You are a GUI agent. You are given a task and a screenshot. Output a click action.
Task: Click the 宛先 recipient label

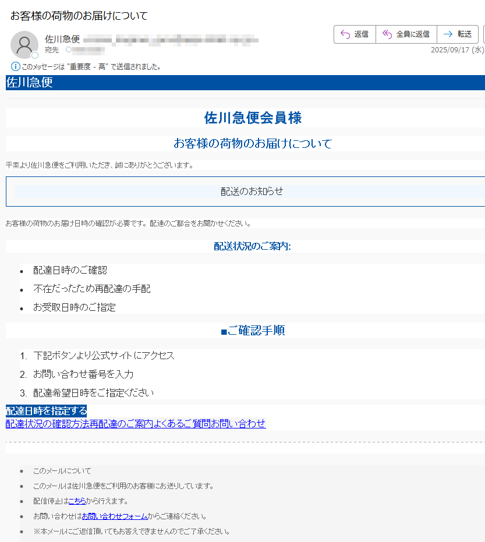(51, 50)
